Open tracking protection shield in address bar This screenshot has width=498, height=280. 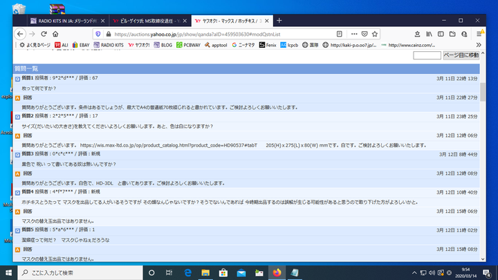(98, 33)
